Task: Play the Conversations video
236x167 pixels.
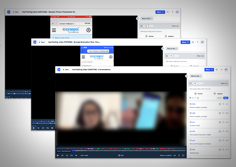Action: point(58,156)
